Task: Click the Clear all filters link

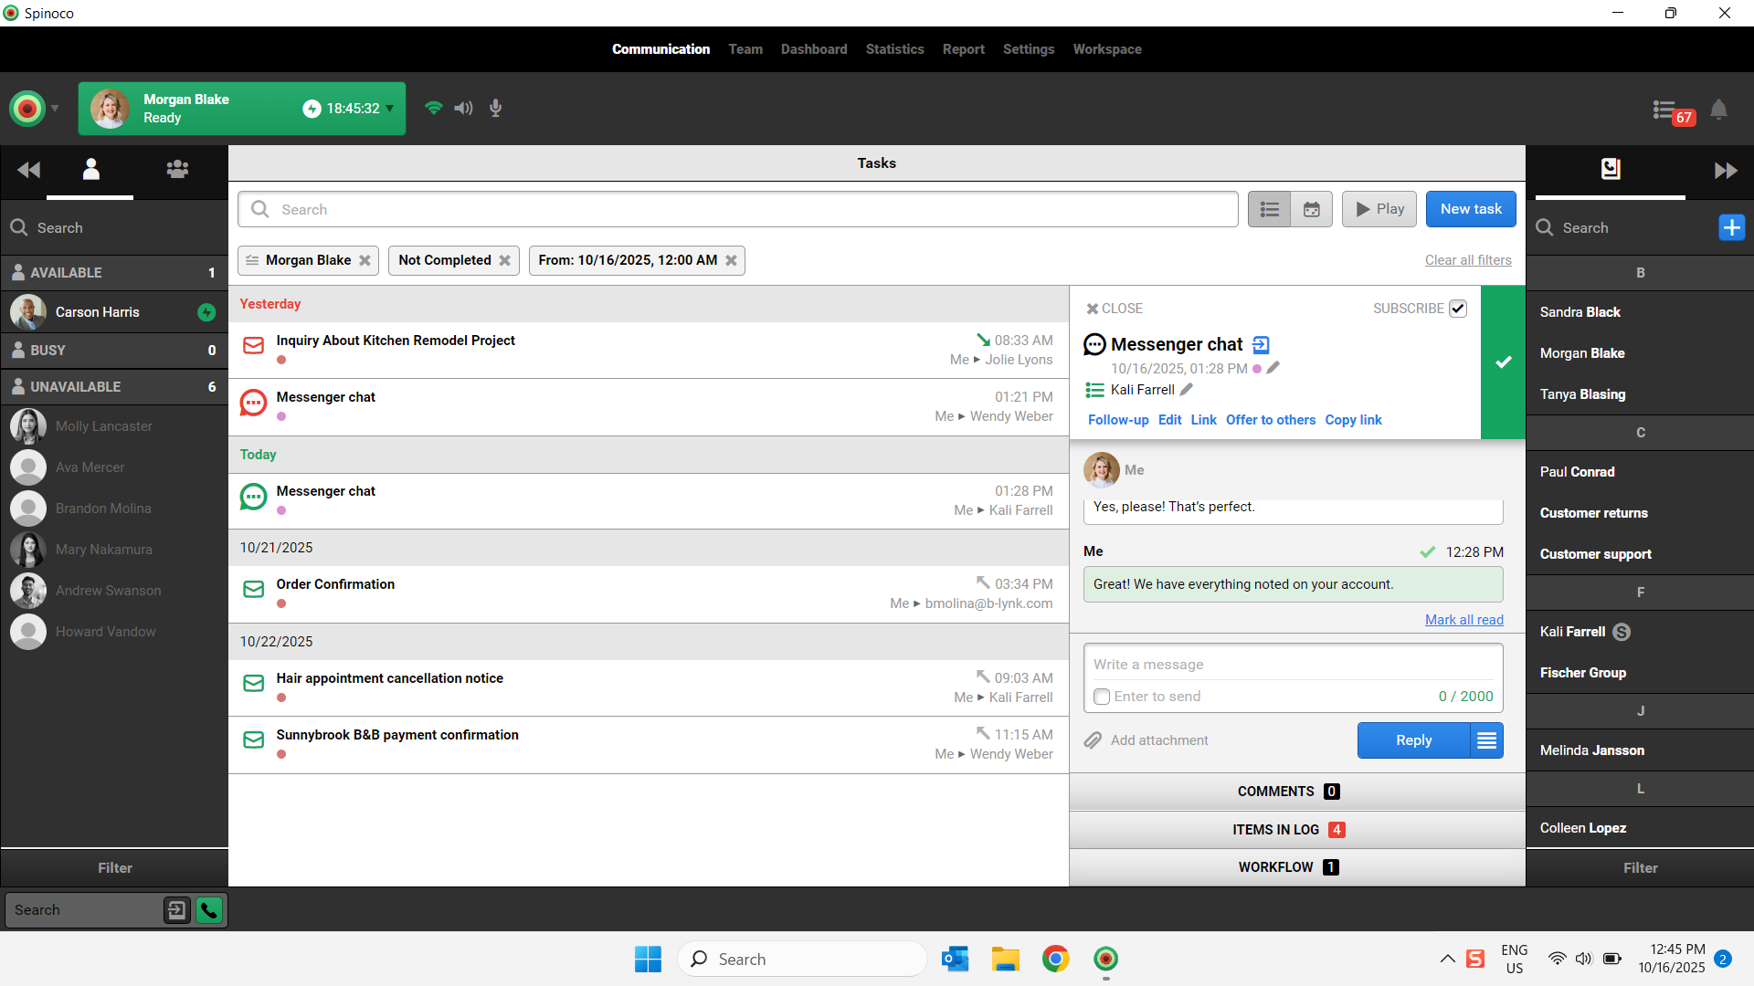Action: (x=1467, y=260)
